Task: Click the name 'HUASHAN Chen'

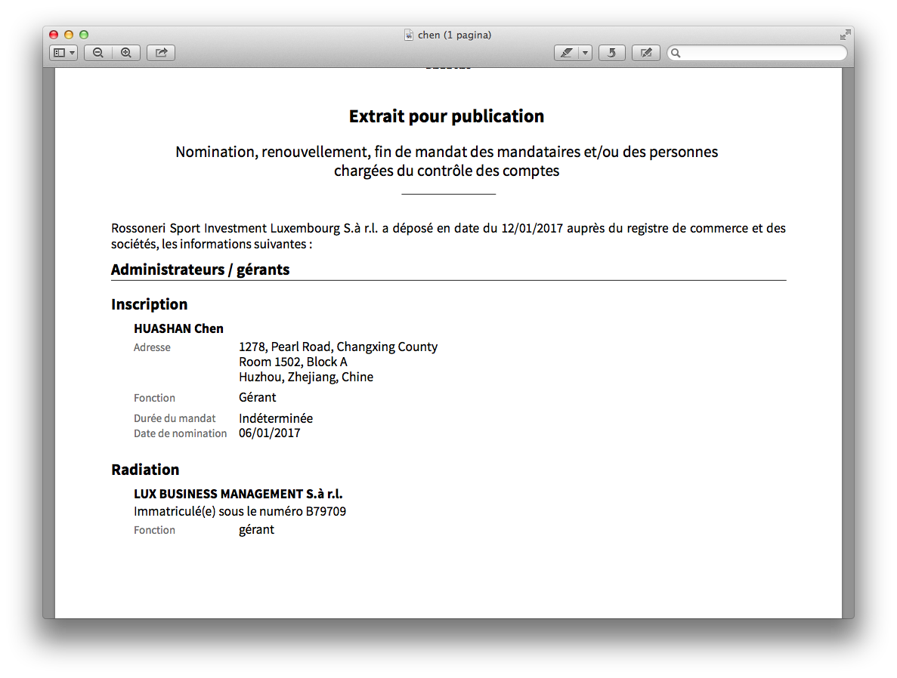Action: tap(178, 328)
